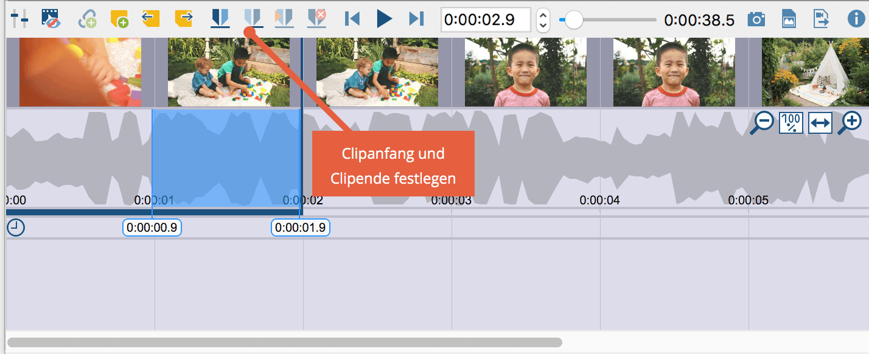The image size is (869, 354).
Task: Click the playback position slider knob
Action: click(x=573, y=20)
